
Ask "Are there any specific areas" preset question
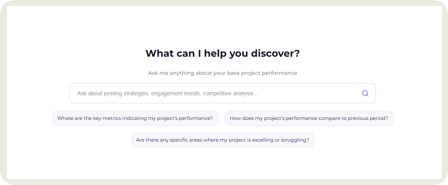click(x=223, y=140)
